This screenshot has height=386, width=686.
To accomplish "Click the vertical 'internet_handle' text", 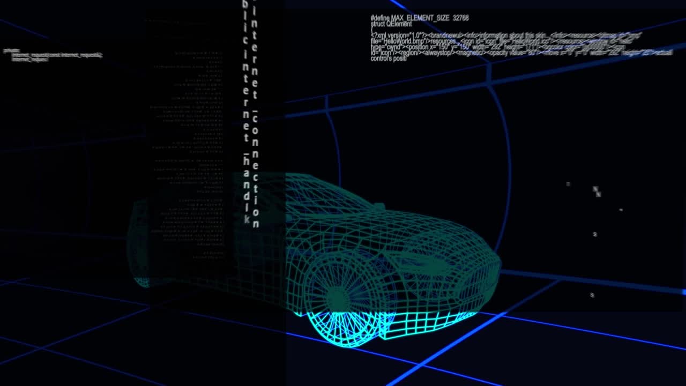I will tap(246, 138).
